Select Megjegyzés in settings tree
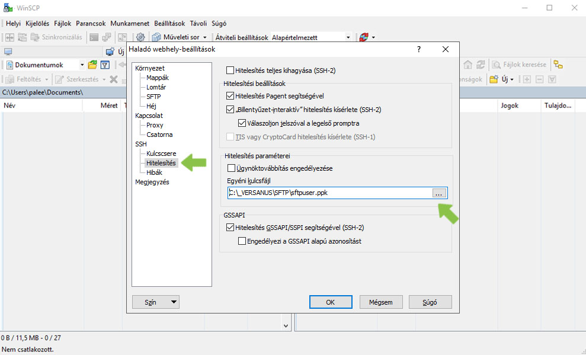Viewport: 586px width, 355px height. click(152, 182)
